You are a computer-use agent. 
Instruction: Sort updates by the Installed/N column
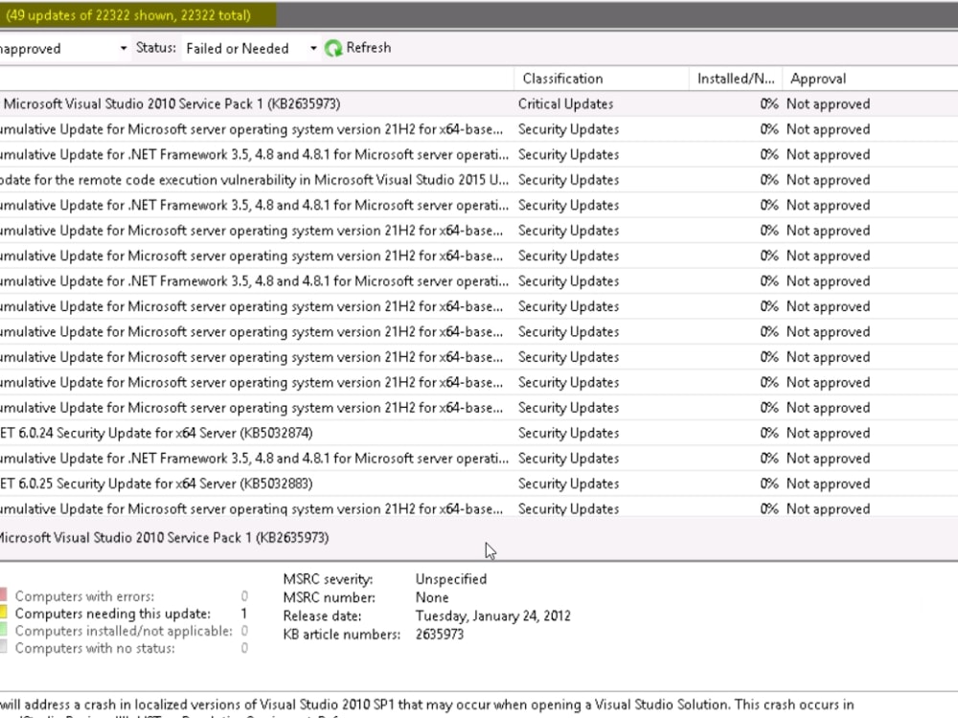coord(734,79)
